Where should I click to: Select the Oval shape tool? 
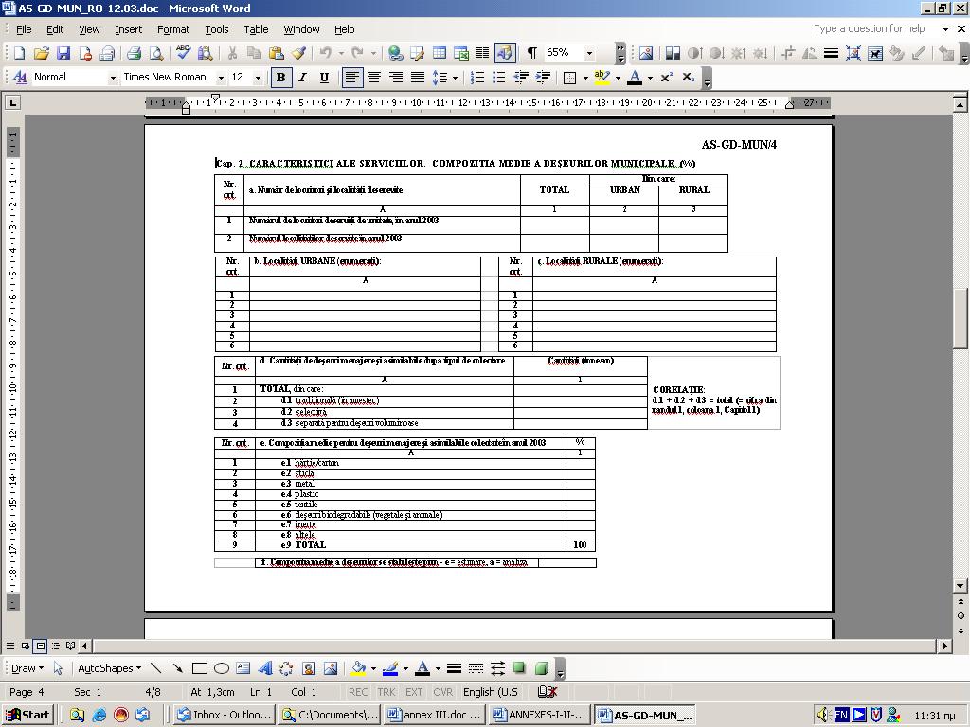click(222, 668)
